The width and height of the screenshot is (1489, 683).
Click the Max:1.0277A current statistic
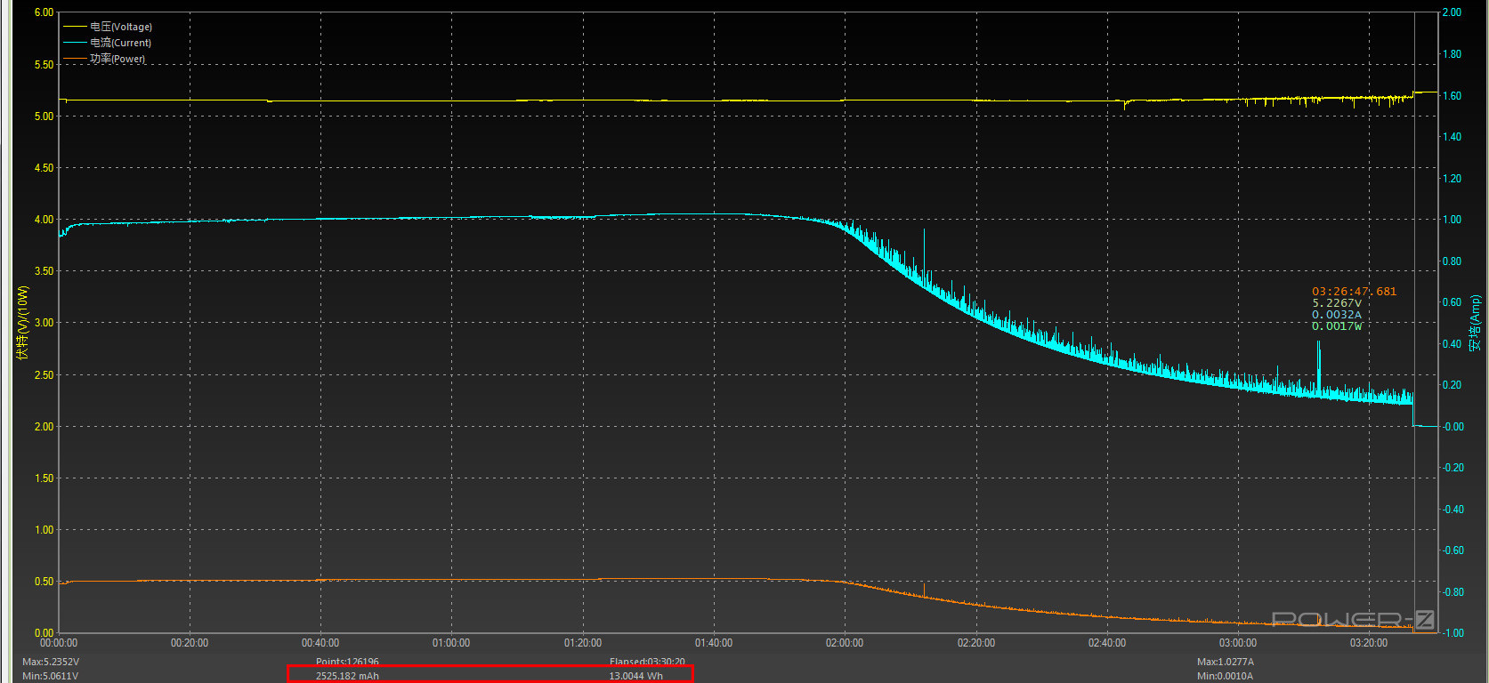pyautogui.click(x=1225, y=662)
